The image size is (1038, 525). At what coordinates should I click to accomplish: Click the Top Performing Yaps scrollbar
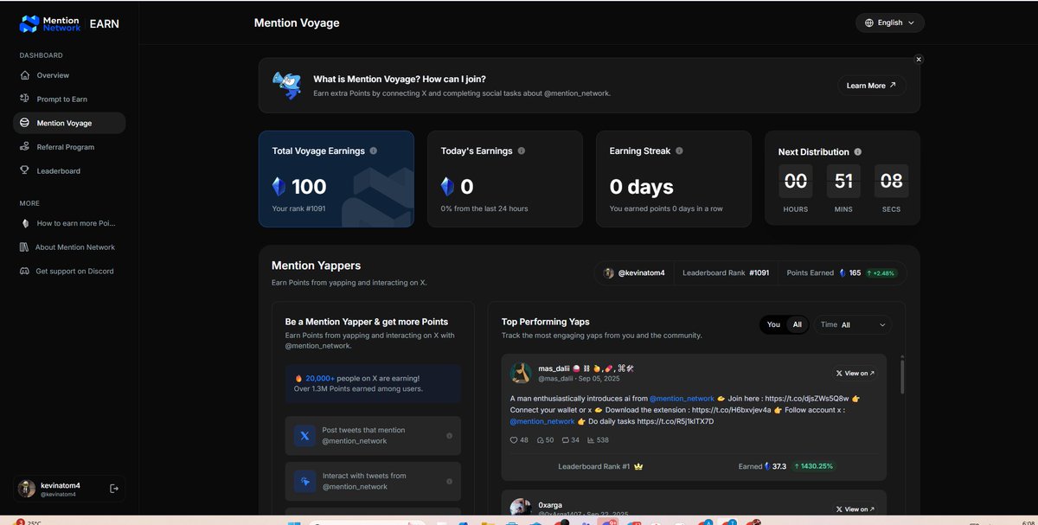click(x=900, y=376)
